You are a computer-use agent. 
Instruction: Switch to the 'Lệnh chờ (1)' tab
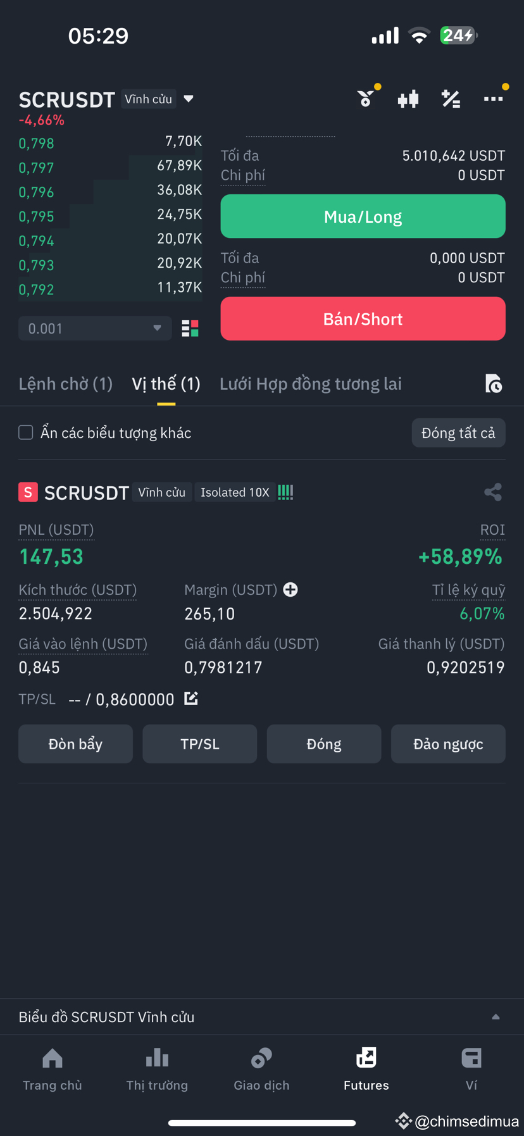coord(65,384)
